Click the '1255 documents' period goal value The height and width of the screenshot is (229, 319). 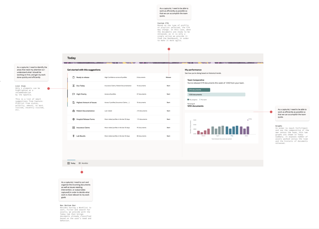pyautogui.click(x=195, y=106)
